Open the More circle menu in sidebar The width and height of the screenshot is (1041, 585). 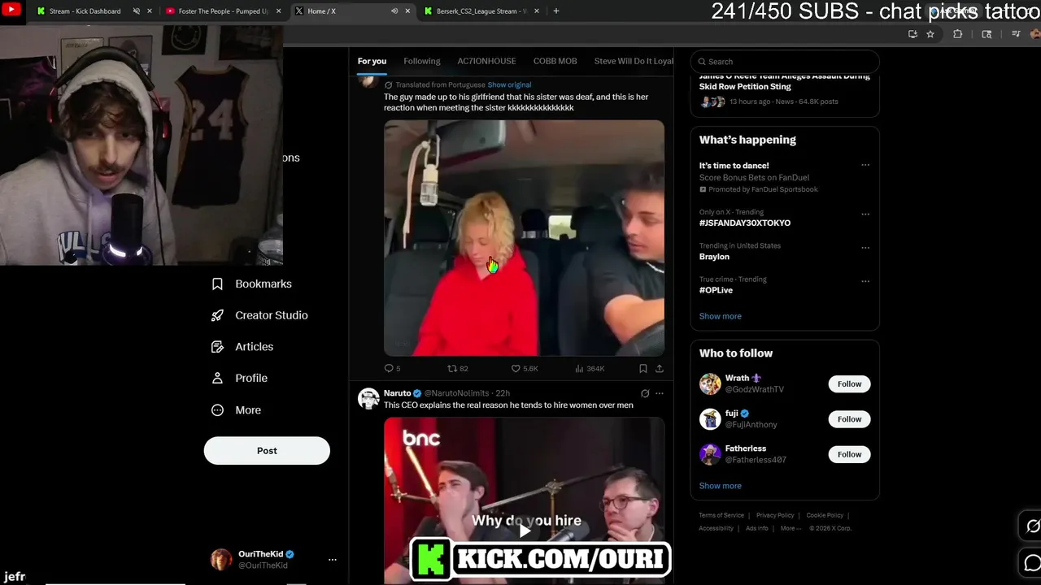click(x=217, y=410)
